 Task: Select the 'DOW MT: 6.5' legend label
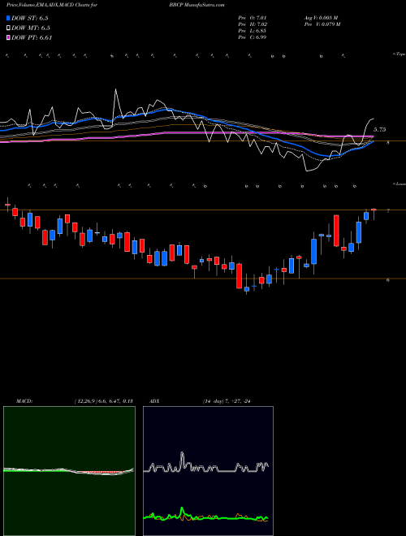click(x=29, y=28)
